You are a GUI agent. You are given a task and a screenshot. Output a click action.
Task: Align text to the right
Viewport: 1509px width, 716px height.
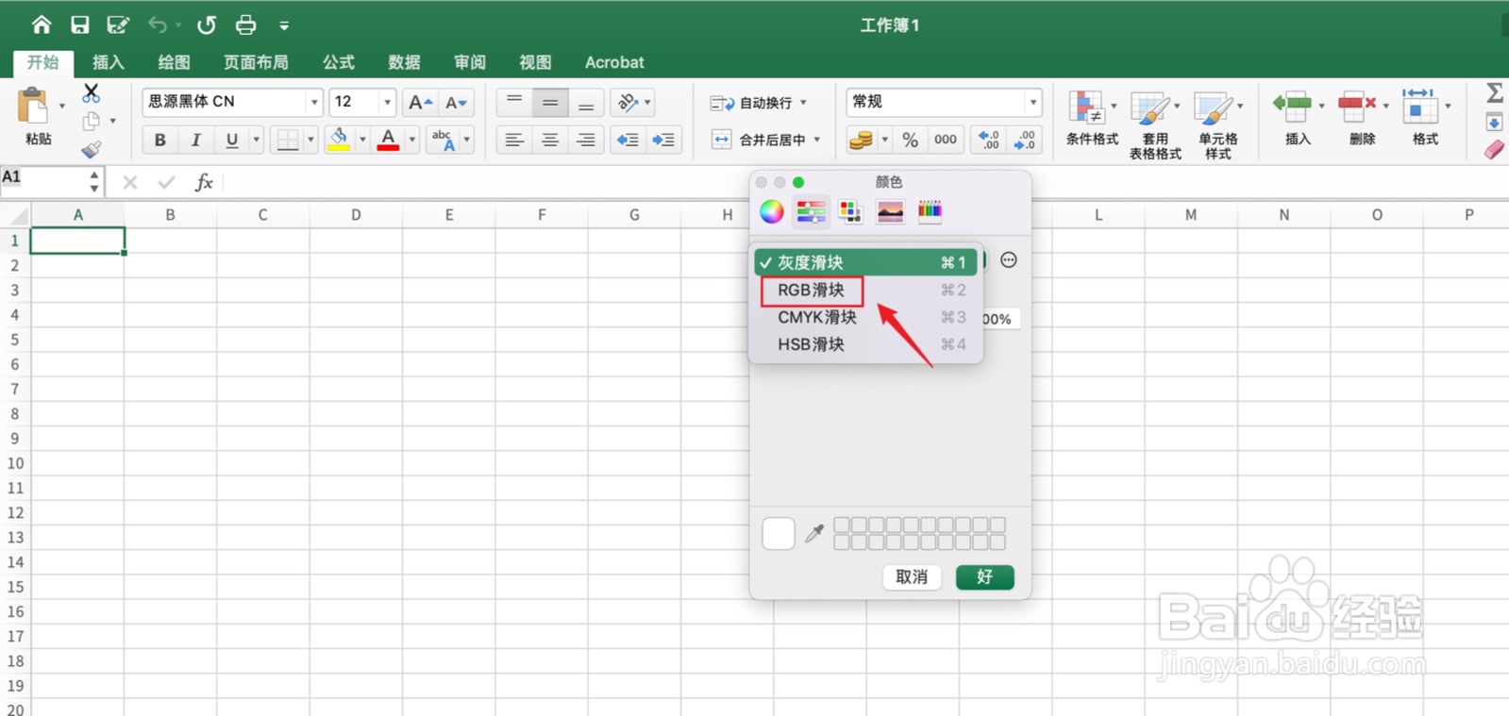pos(586,140)
